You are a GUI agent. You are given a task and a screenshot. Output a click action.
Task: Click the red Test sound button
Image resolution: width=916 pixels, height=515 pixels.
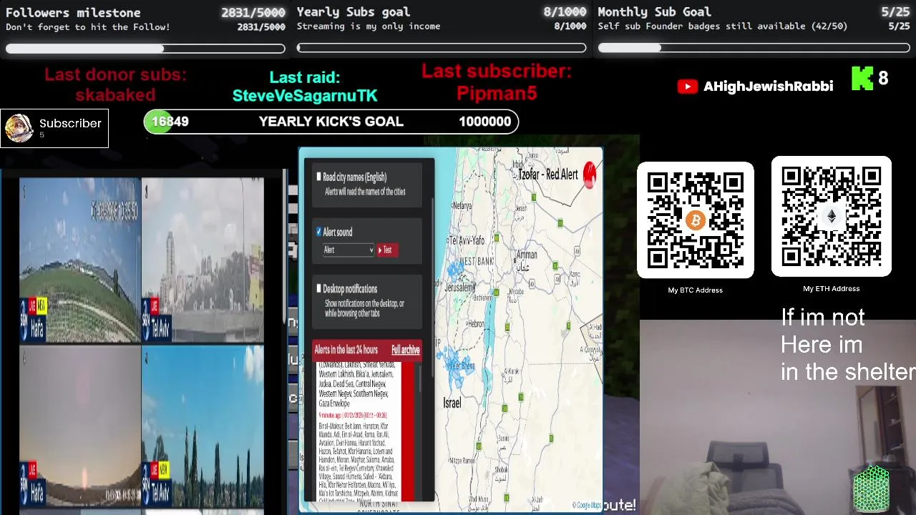click(386, 250)
